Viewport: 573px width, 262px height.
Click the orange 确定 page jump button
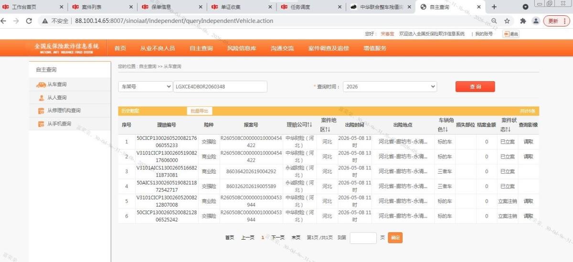point(395,238)
